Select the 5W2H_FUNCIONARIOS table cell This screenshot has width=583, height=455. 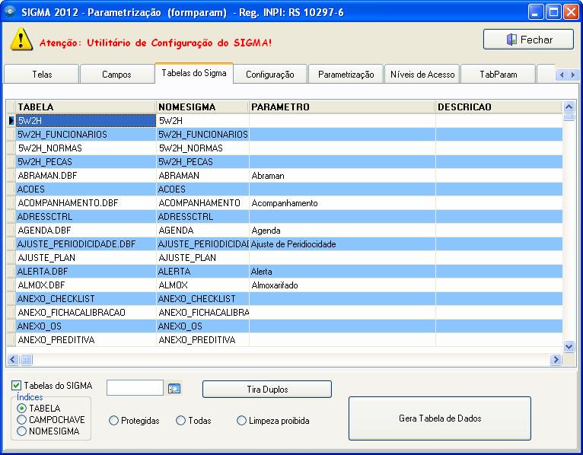[86, 134]
